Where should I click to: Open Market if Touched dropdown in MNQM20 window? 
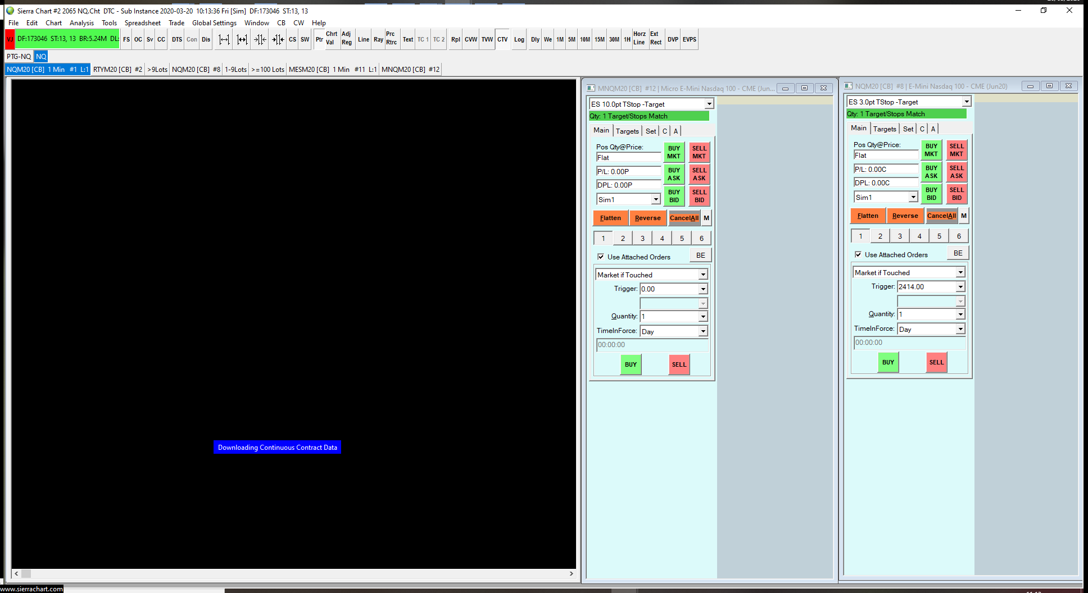[x=703, y=275]
